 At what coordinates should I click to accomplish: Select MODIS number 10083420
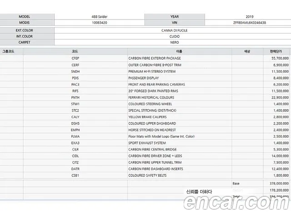tap(100, 23)
